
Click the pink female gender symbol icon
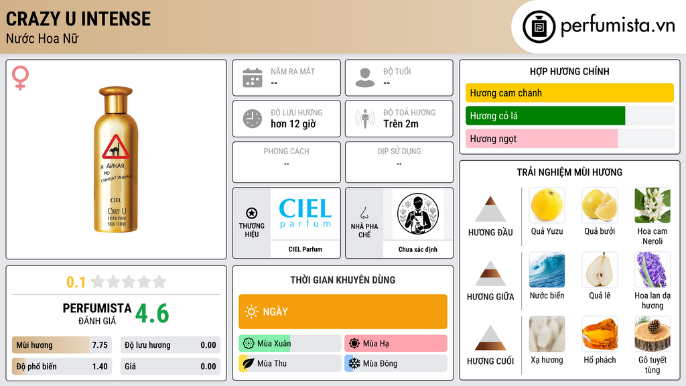click(x=20, y=78)
